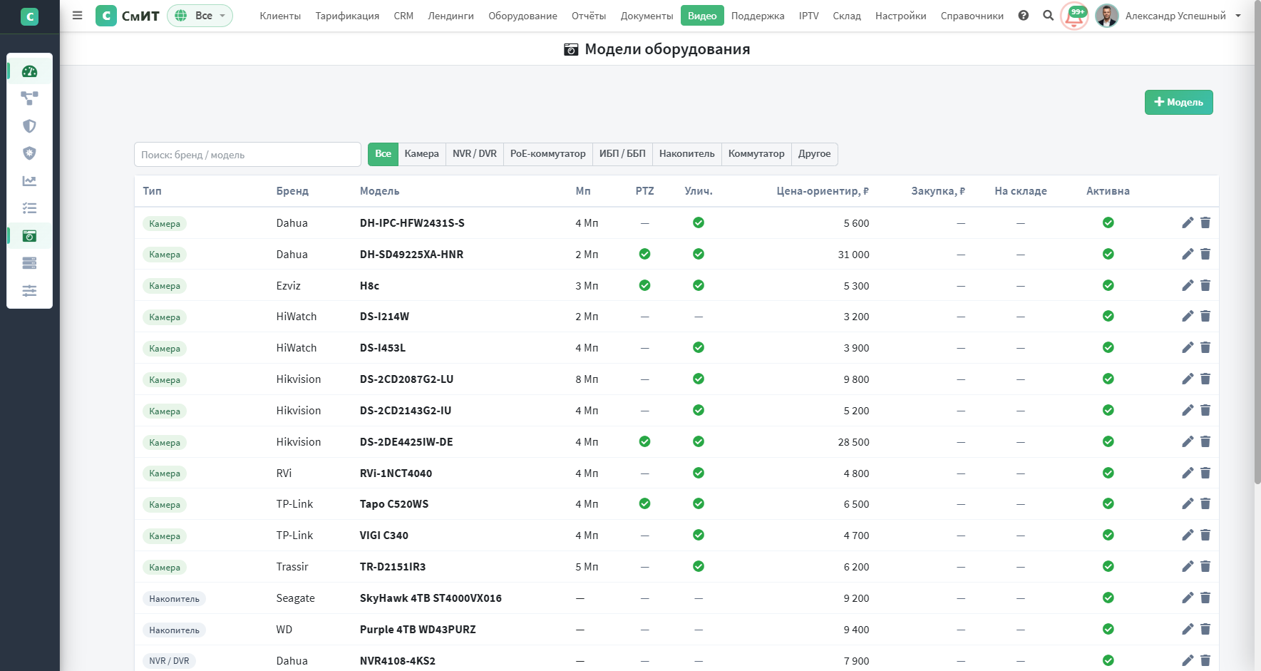Click the user avatar photo
1261x671 pixels.
point(1106,16)
